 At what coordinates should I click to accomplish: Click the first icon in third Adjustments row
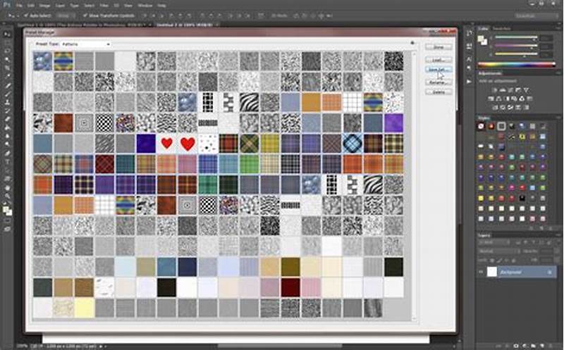(496, 107)
